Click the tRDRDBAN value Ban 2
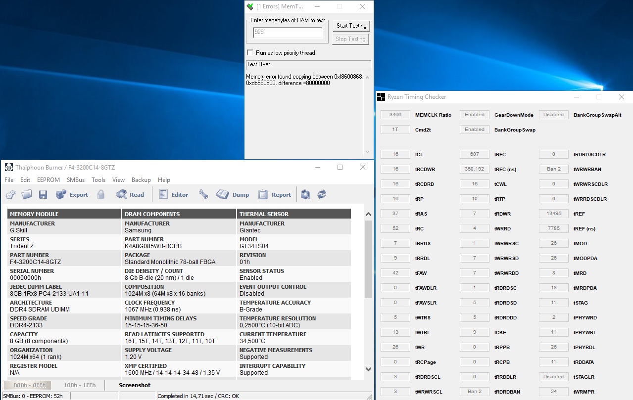Image resolution: width=633 pixels, height=400 pixels. click(x=474, y=392)
